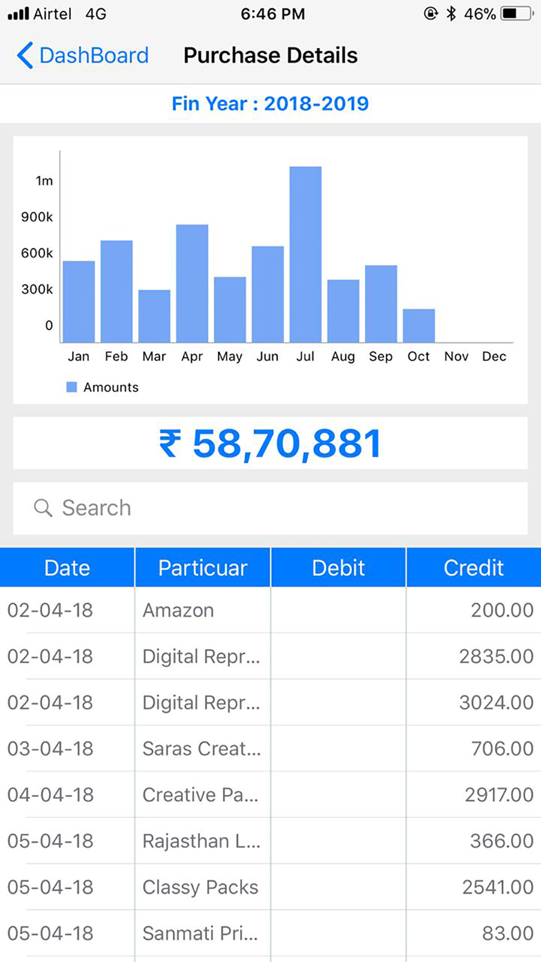Tap the battery icon in status bar

click(517, 14)
